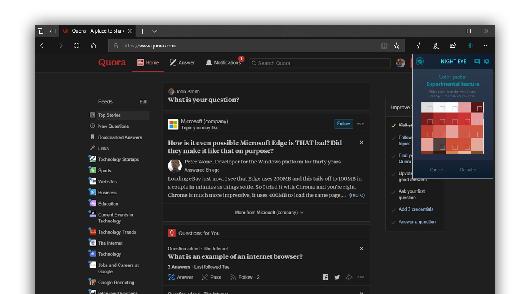Pass on the internet browser question

pos(211,277)
